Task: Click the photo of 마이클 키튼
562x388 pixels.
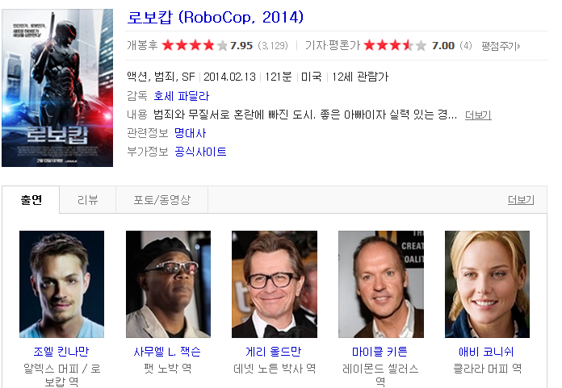Action: coord(381,284)
